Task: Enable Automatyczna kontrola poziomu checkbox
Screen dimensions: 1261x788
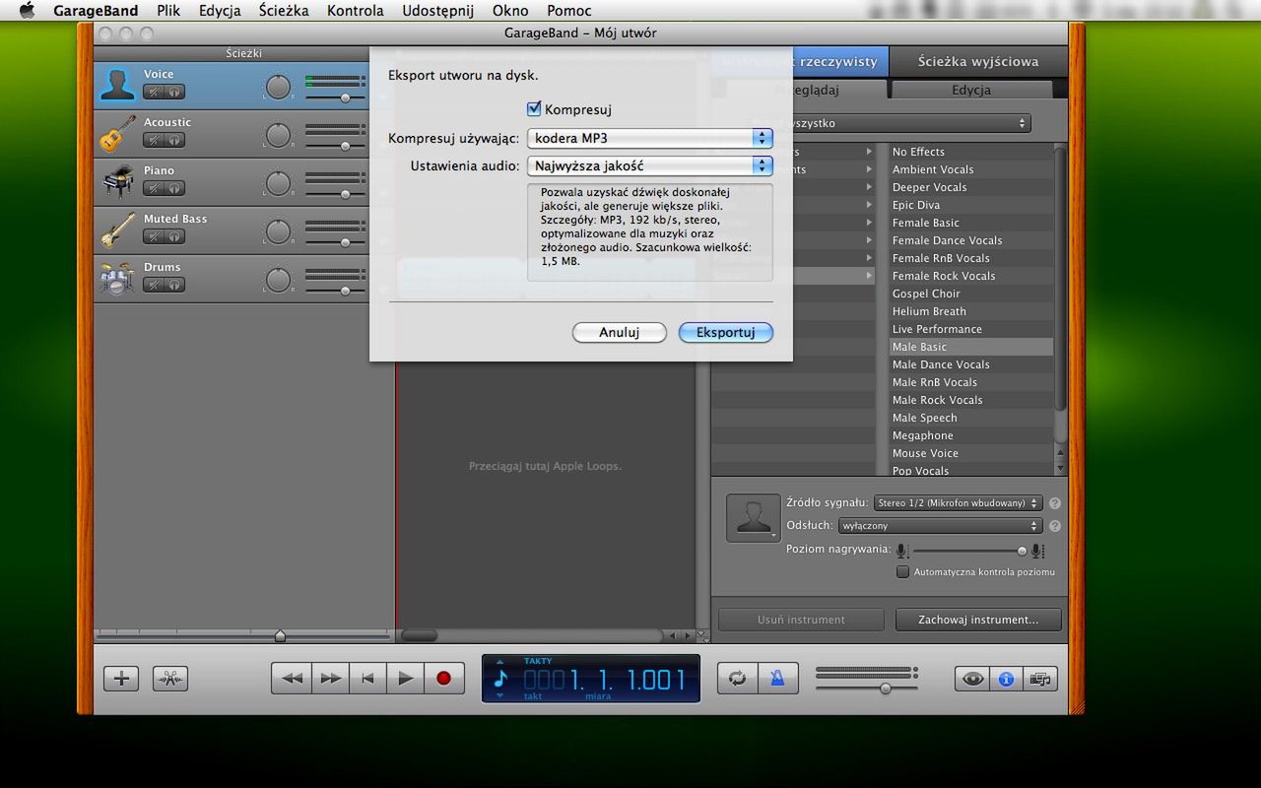Action: coord(902,572)
